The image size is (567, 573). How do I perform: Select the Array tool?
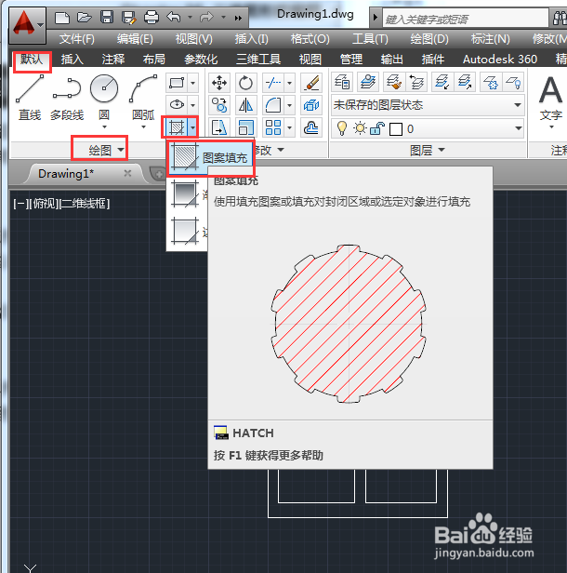click(273, 128)
